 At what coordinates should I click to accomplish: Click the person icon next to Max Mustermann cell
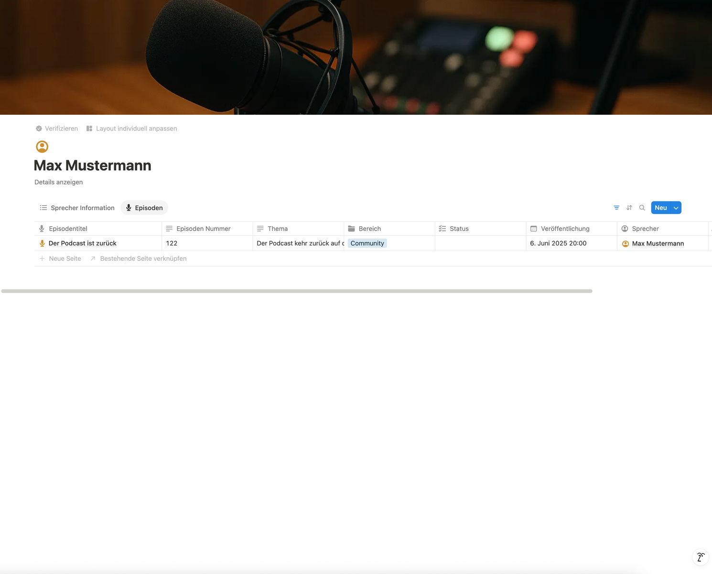[x=626, y=244]
